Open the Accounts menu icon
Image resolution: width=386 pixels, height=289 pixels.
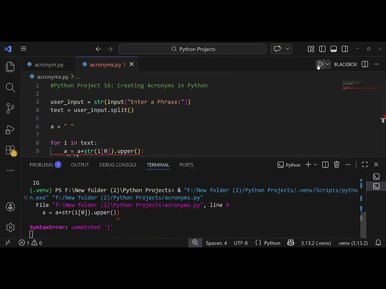coord(10,207)
